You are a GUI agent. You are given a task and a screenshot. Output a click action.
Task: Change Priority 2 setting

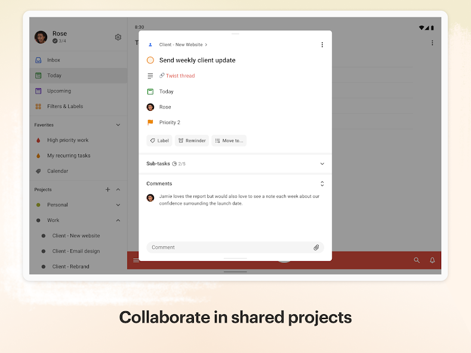click(x=170, y=122)
